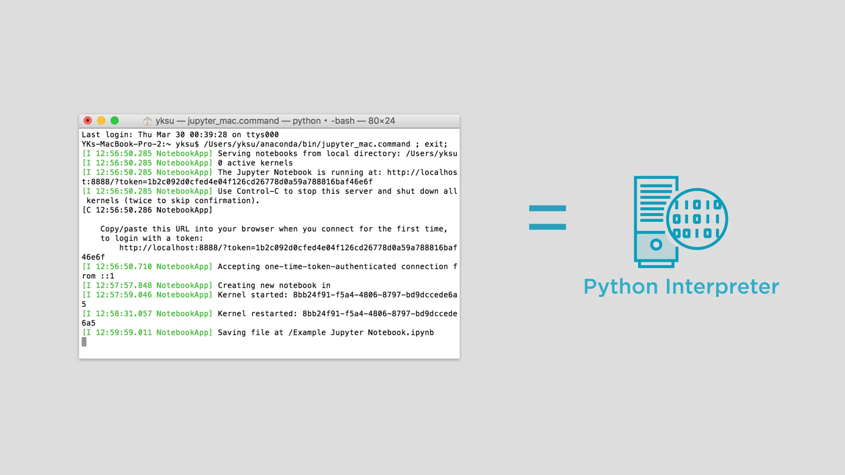This screenshot has width=845, height=475.
Task: Click the gray terminal cursor block
Action: pos(84,342)
